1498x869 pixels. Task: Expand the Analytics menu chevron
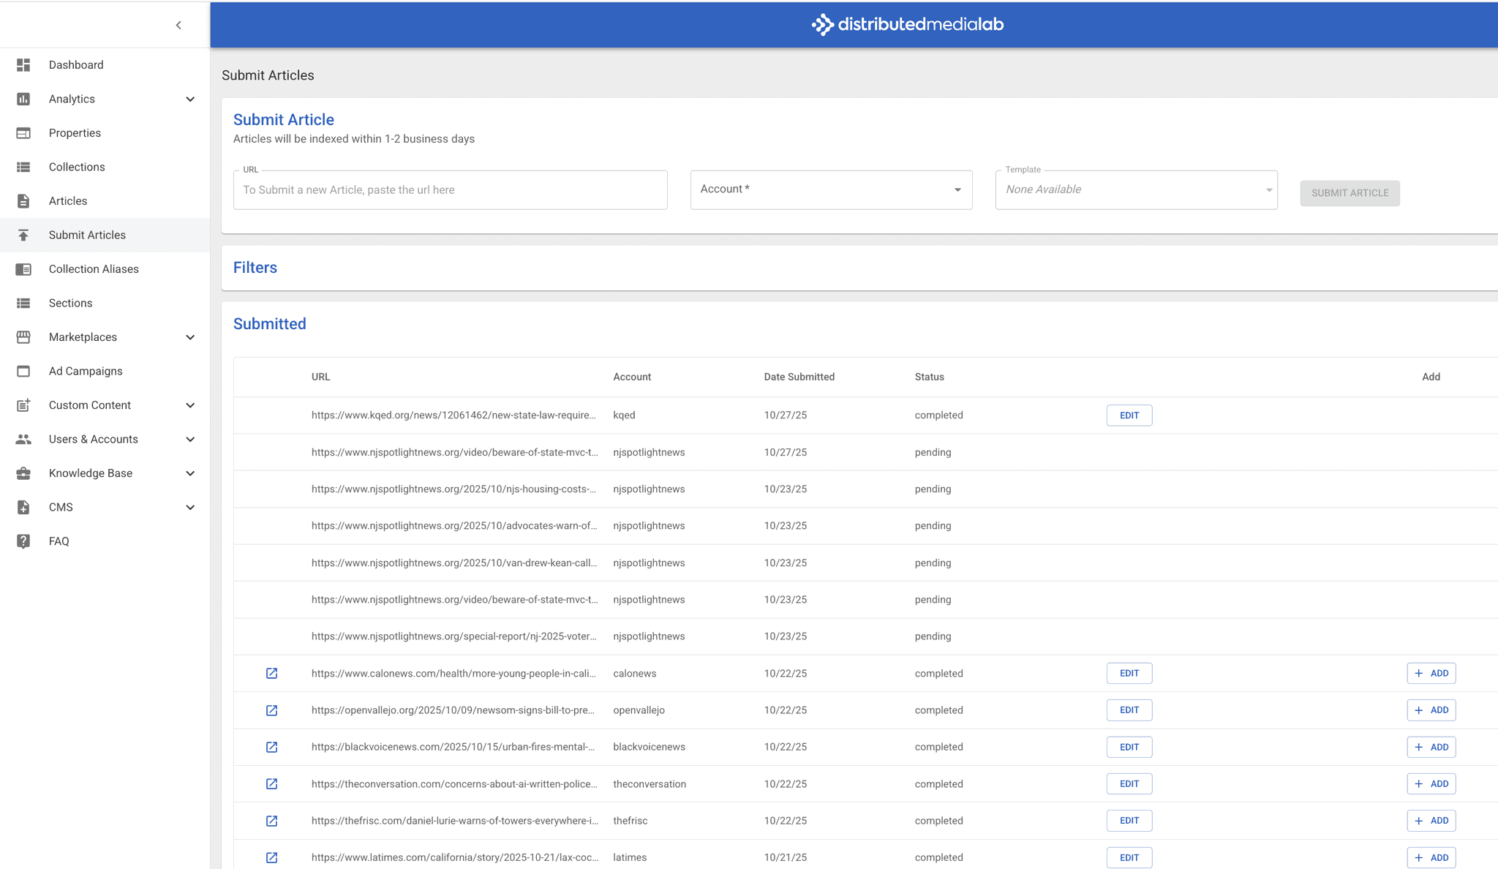[x=190, y=99]
